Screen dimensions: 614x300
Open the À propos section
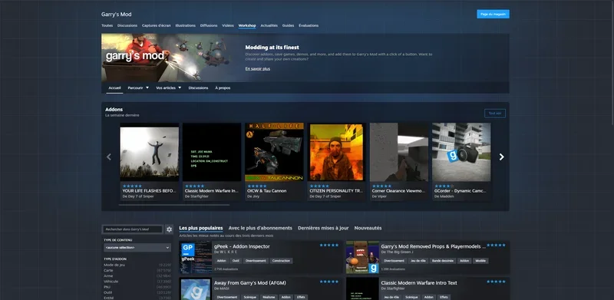pos(223,87)
